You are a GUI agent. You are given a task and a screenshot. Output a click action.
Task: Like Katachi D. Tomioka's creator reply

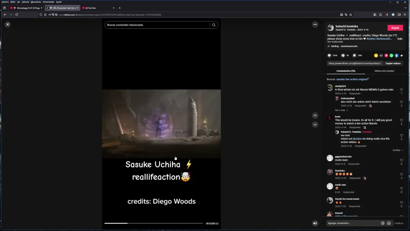tap(401, 135)
